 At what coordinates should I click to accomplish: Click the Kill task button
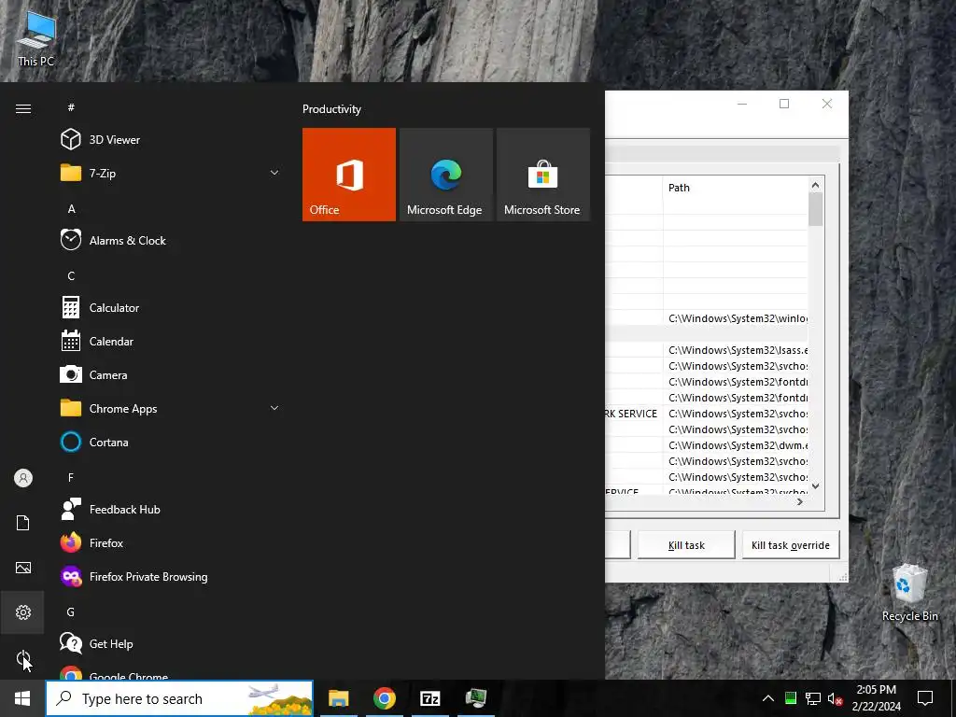tap(686, 545)
